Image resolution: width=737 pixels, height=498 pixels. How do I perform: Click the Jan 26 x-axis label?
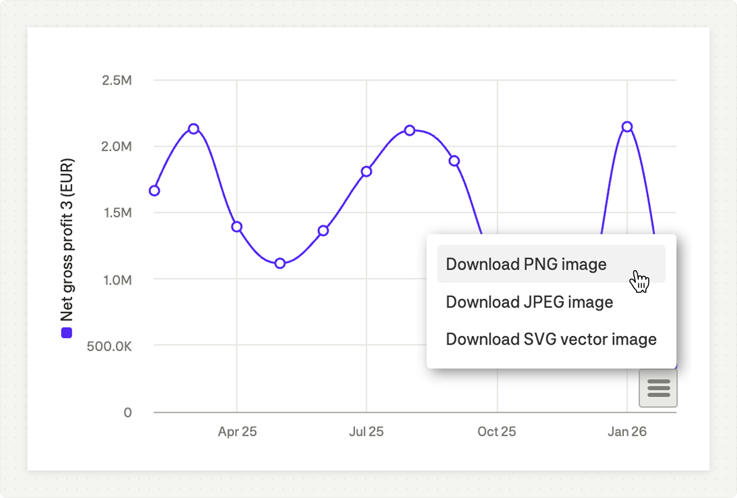[x=627, y=432]
